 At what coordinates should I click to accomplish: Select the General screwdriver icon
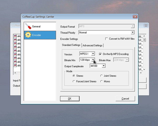point(28,26)
